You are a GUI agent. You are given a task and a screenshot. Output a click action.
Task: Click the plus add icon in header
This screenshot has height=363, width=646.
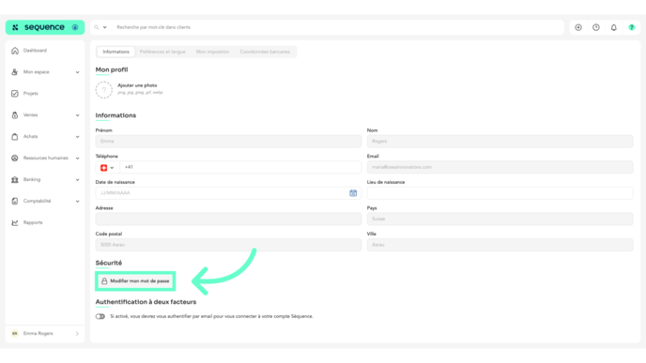coord(578,27)
